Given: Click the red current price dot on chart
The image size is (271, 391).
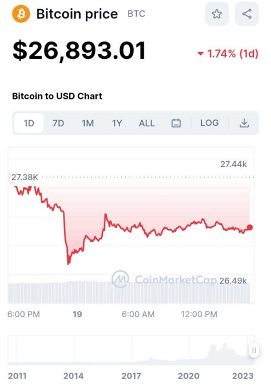Looking at the screenshot, I should tap(250, 227).
